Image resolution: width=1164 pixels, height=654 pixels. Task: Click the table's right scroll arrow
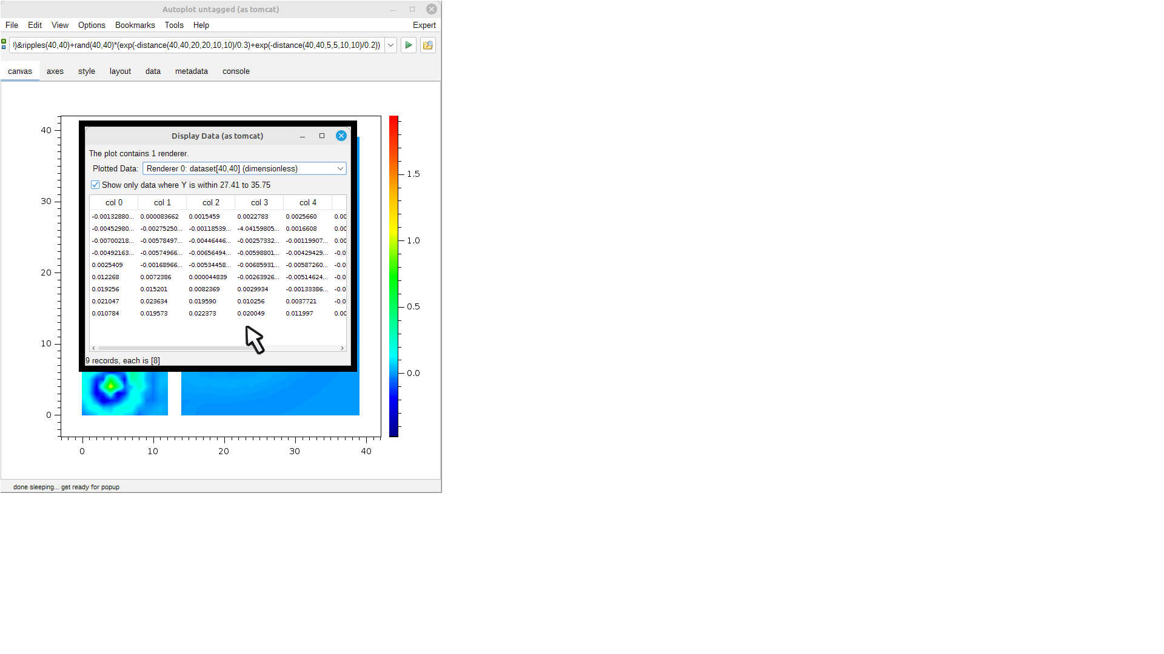pyautogui.click(x=343, y=348)
